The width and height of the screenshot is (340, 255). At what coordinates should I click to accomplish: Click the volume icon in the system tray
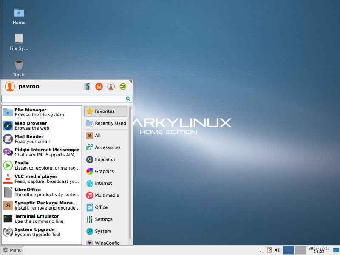(278, 250)
